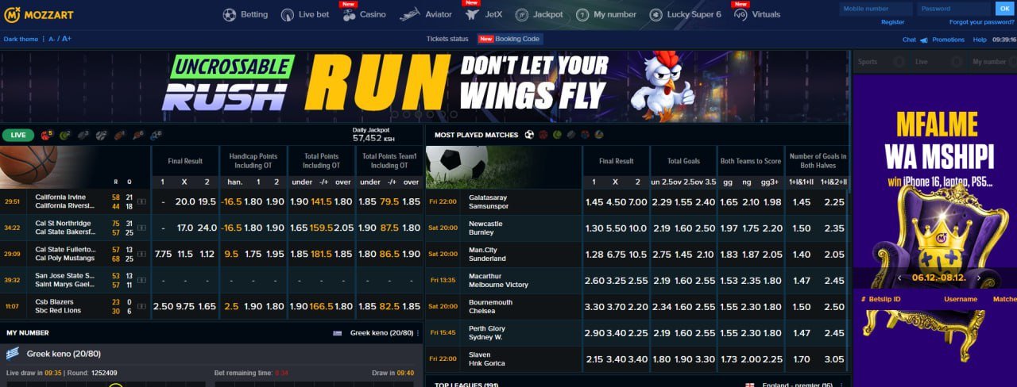Image resolution: width=1017 pixels, height=387 pixels.
Task: Click the Mobile number input field
Action: (x=875, y=9)
